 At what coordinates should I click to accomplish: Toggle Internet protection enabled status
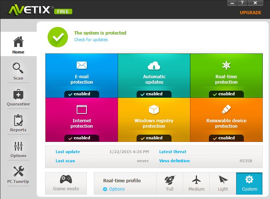pyautogui.click(x=82, y=138)
